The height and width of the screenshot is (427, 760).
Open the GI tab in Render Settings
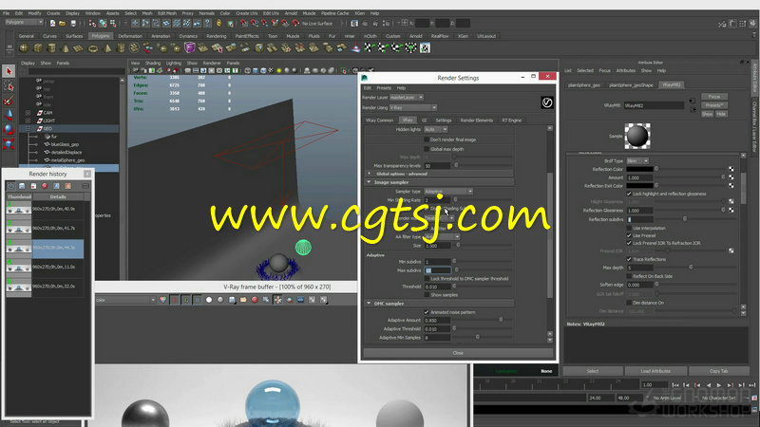tap(424, 121)
